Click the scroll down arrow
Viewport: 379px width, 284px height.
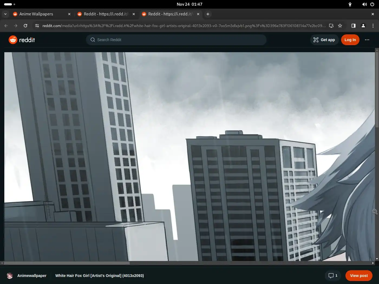[377, 259]
